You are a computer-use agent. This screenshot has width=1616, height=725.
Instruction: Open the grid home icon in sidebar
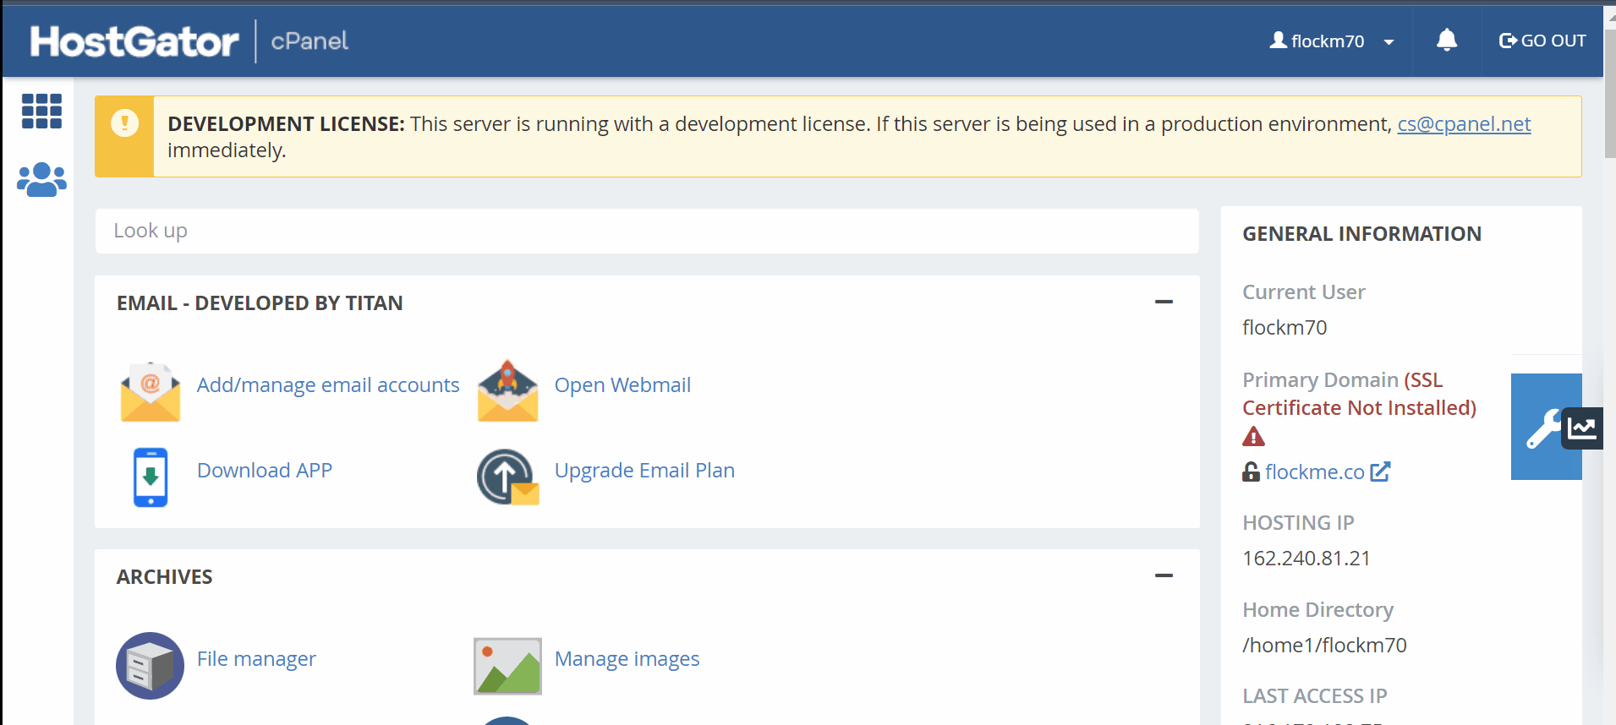(x=41, y=111)
